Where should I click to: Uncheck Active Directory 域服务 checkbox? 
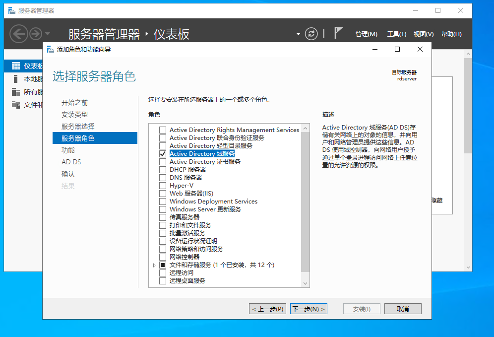(163, 154)
